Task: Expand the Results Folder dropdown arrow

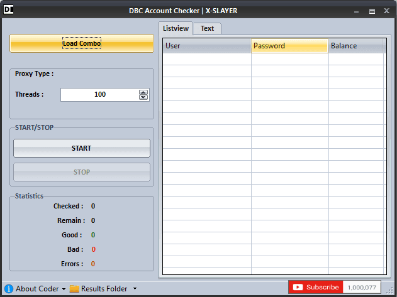Action: (135, 288)
